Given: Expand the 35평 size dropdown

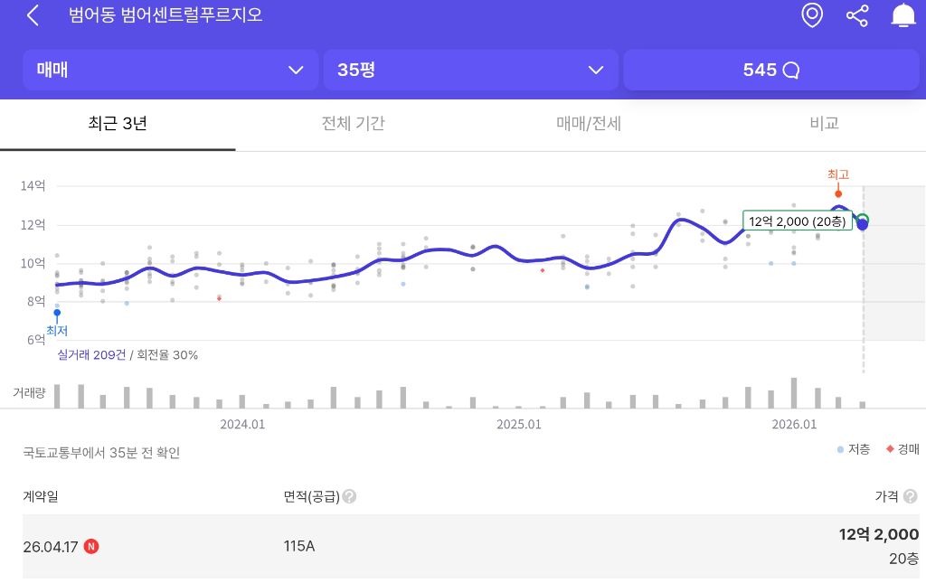Looking at the screenshot, I should tap(470, 70).
